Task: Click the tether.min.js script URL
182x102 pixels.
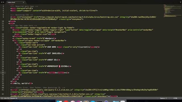Action: [x=58, y=94]
